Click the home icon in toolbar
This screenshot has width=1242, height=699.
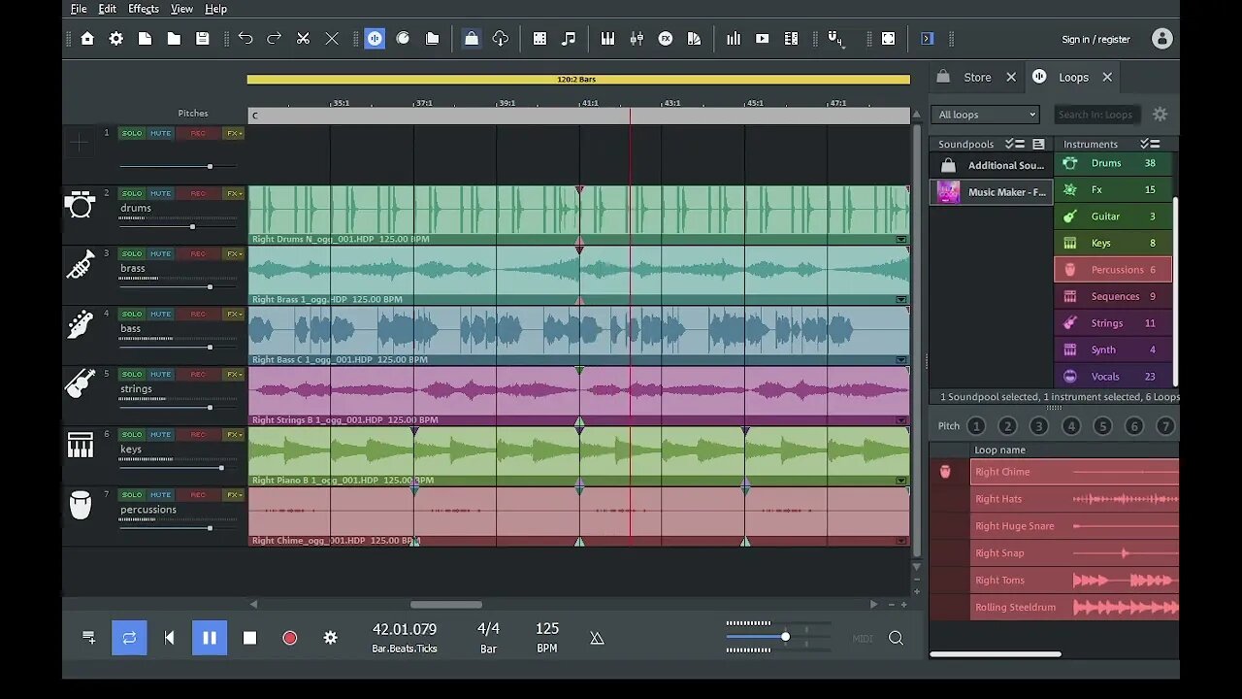pos(87,39)
